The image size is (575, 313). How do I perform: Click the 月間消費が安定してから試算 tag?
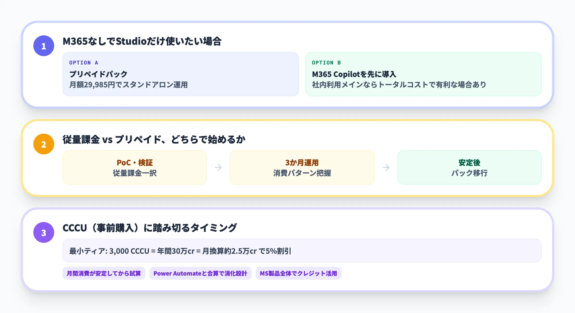coord(104,273)
